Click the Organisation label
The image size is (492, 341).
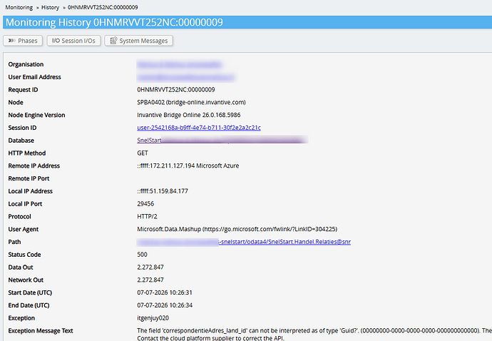click(26, 64)
